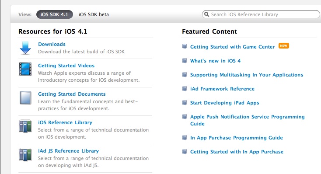Open Start Developing iPad Apps link
The image size is (321, 174).
[x=225, y=103]
